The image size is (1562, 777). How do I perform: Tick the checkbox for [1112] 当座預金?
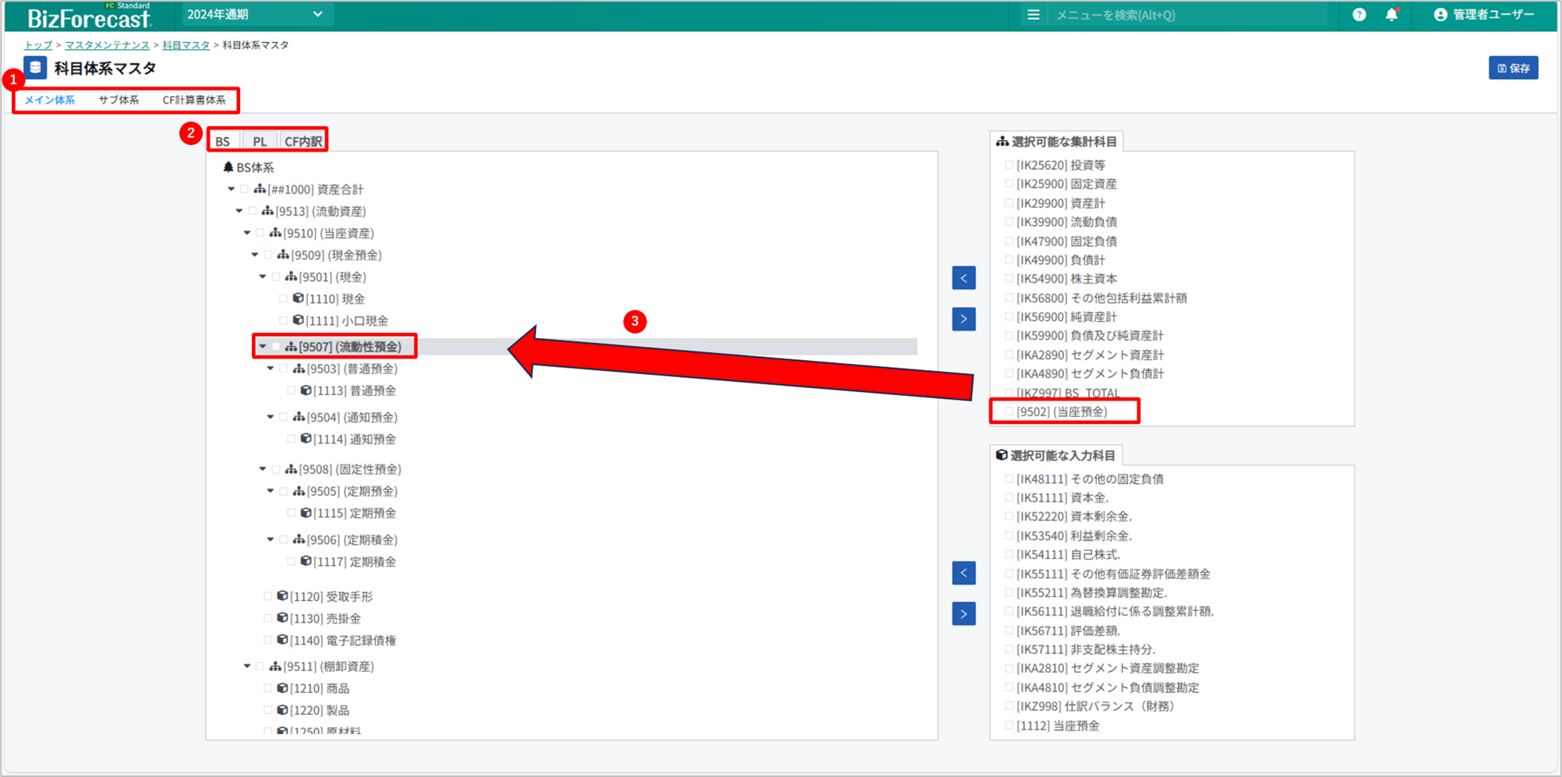1009,726
